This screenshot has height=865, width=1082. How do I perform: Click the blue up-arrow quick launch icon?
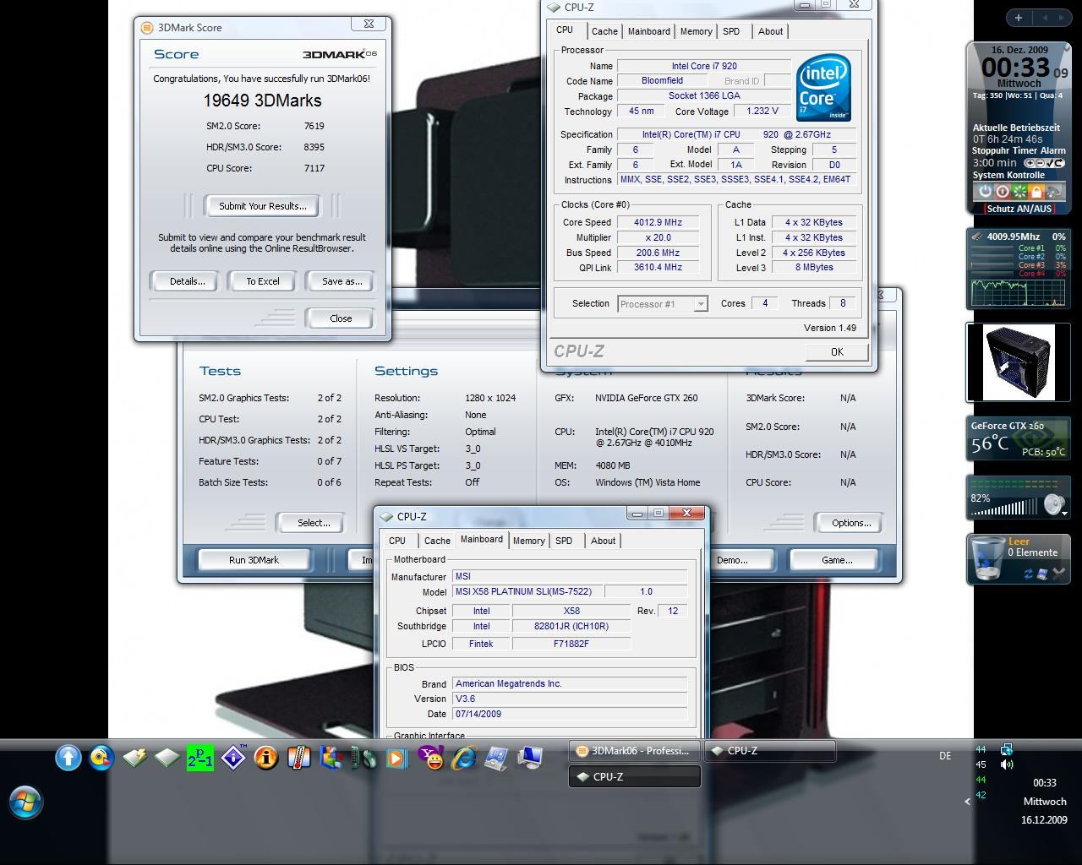click(x=68, y=758)
